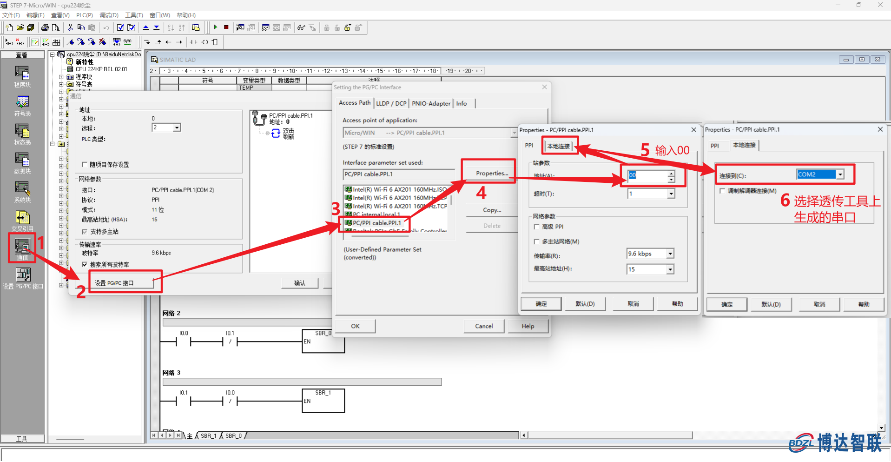Click Default button in right Properties dialog
The image size is (891, 462).
[771, 304]
